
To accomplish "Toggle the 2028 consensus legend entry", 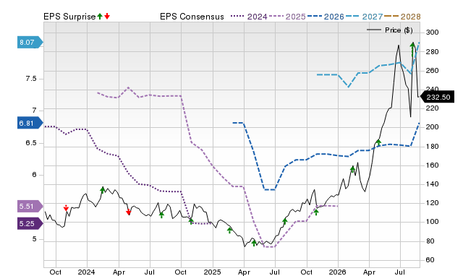I will [402, 17].
